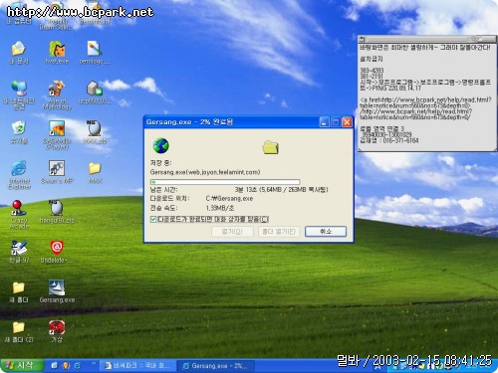Click the 381-2191 number in memo
This screenshot has width=498, height=373.
click(372, 76)
